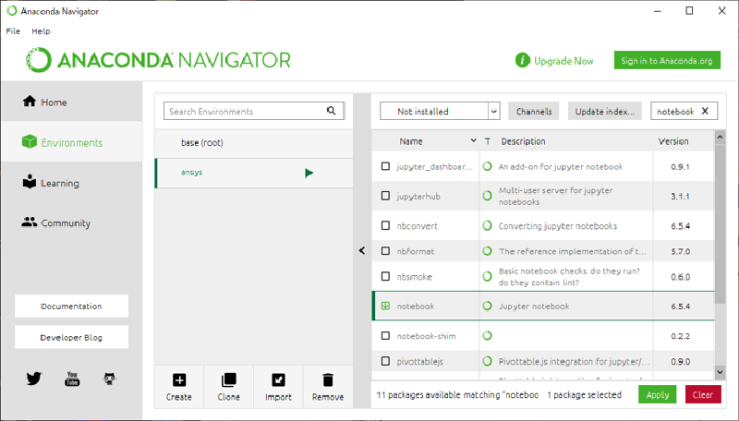Click the Search Environments field
Image resolution: width=739 pixels, height=421 pixels.
point(245,111)
